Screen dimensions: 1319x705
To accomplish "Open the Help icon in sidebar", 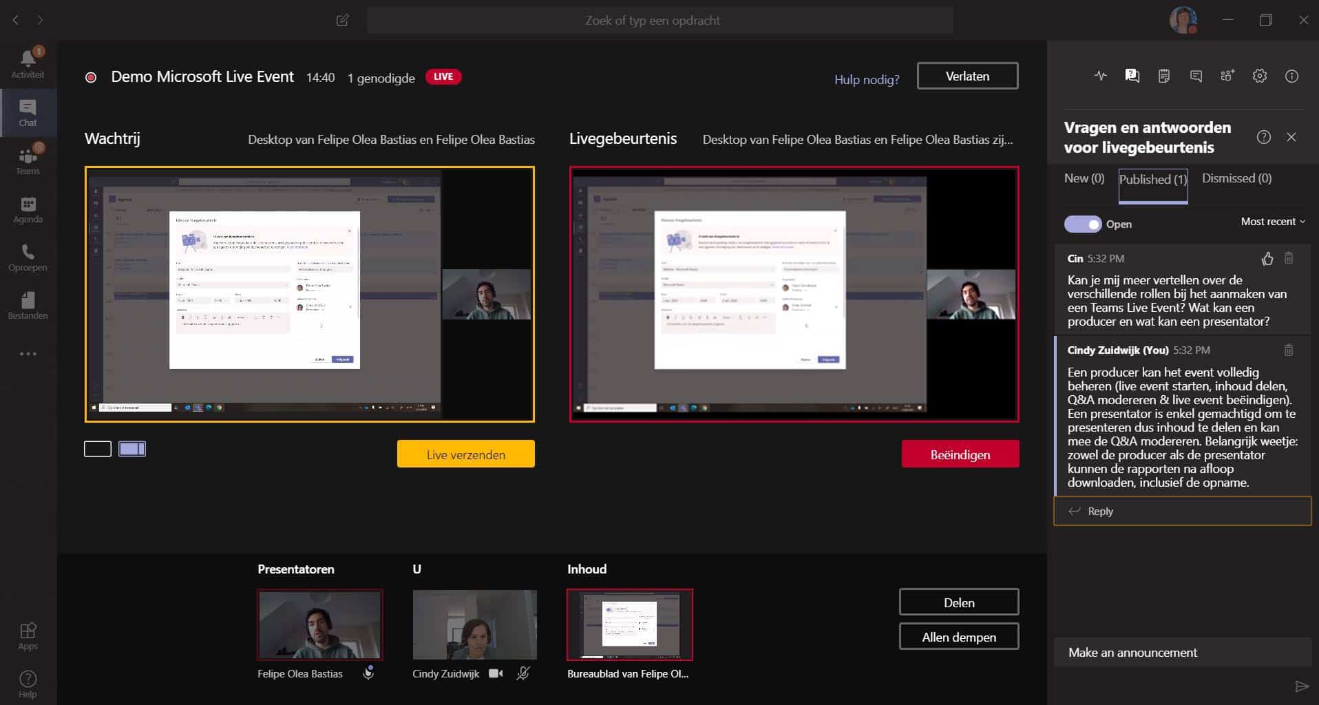I will (x=28, y=684).
